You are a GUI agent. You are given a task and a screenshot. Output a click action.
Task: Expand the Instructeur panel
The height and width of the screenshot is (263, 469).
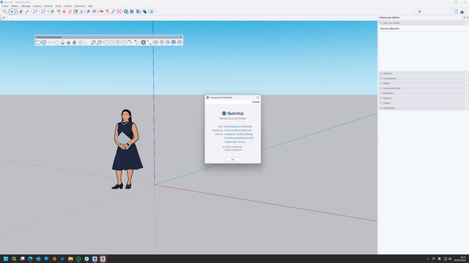422,108
